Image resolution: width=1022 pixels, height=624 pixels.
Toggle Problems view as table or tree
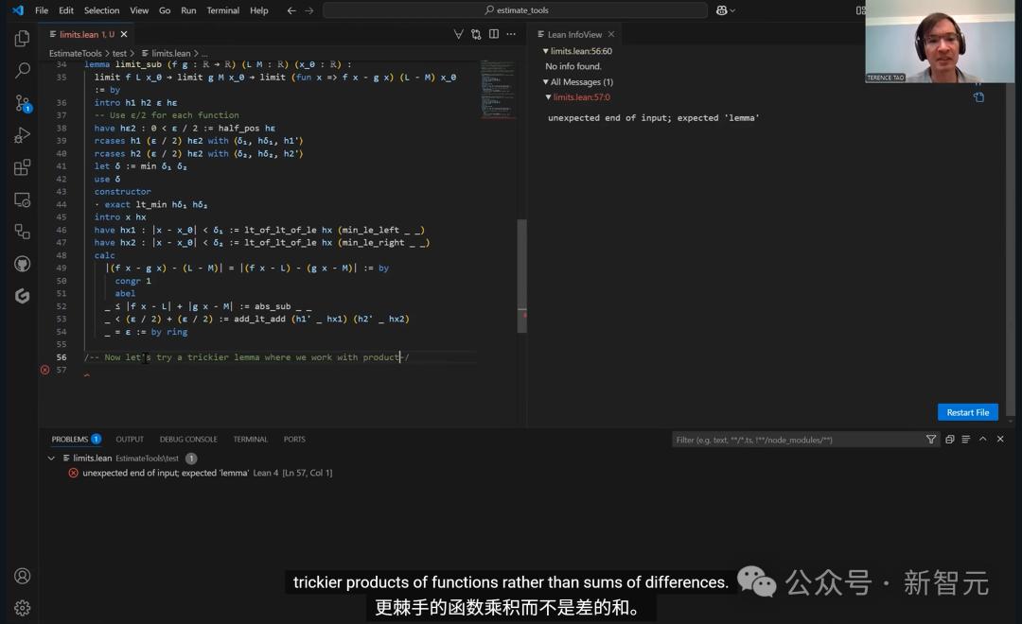click(x=966, y=440)
